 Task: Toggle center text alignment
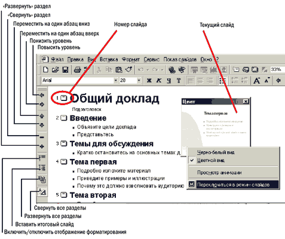200,81
